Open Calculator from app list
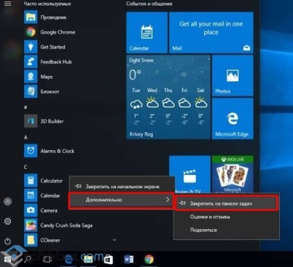This screenshot has width=293, height=267. [x=44, y=181]
